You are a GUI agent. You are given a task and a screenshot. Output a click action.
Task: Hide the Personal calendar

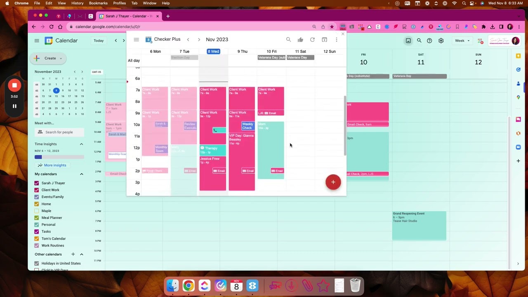click(x=37, y=225)
